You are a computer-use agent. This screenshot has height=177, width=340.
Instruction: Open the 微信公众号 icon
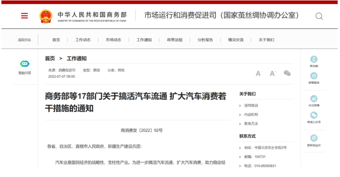pos(314,115)
